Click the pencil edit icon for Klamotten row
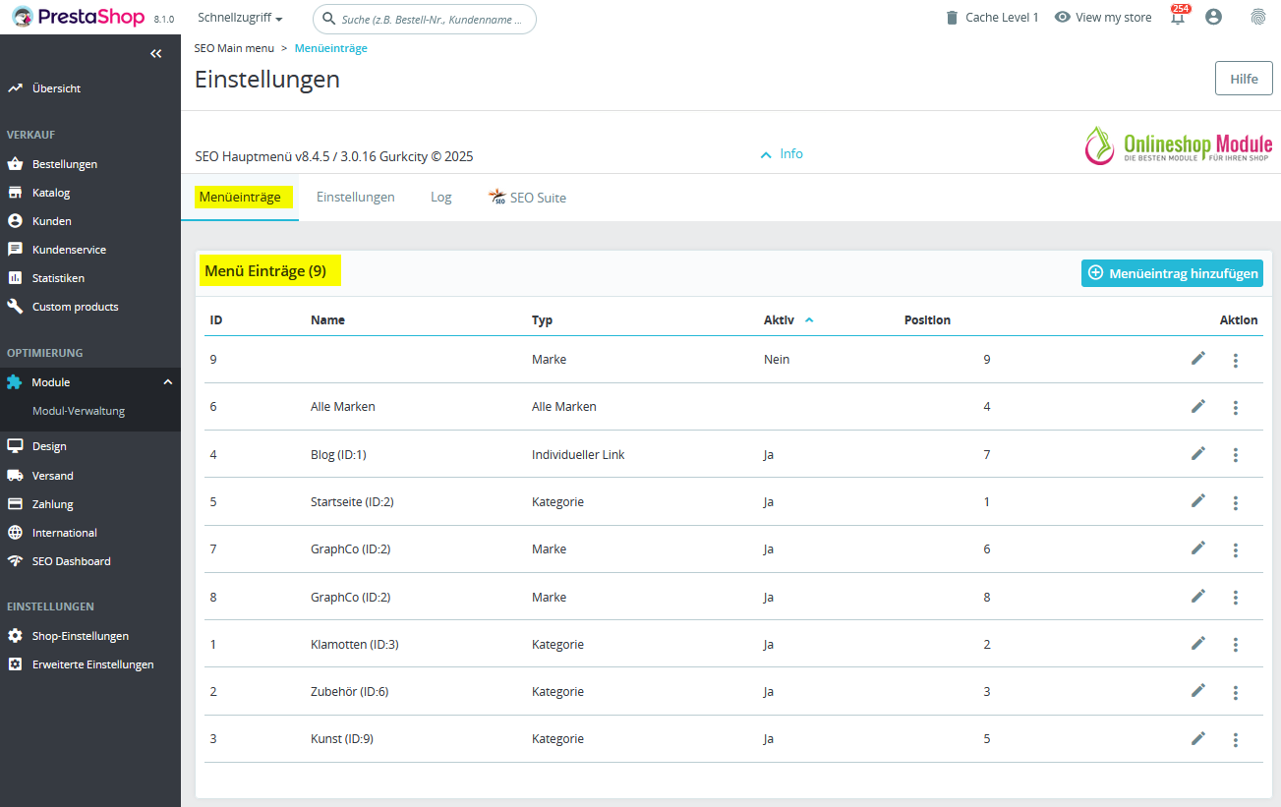 coord(1197,643)
